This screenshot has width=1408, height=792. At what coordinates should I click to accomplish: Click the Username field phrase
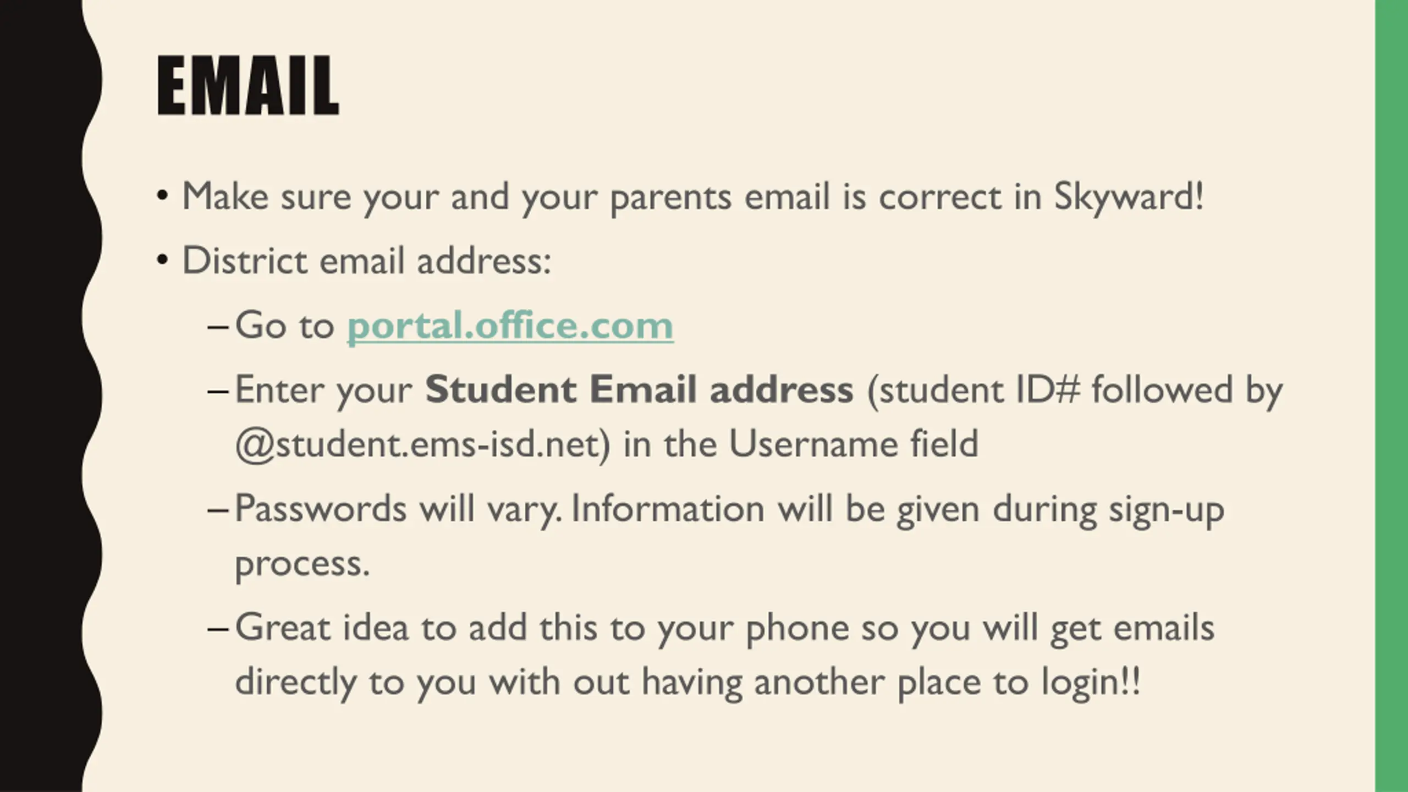coord(854,443)
